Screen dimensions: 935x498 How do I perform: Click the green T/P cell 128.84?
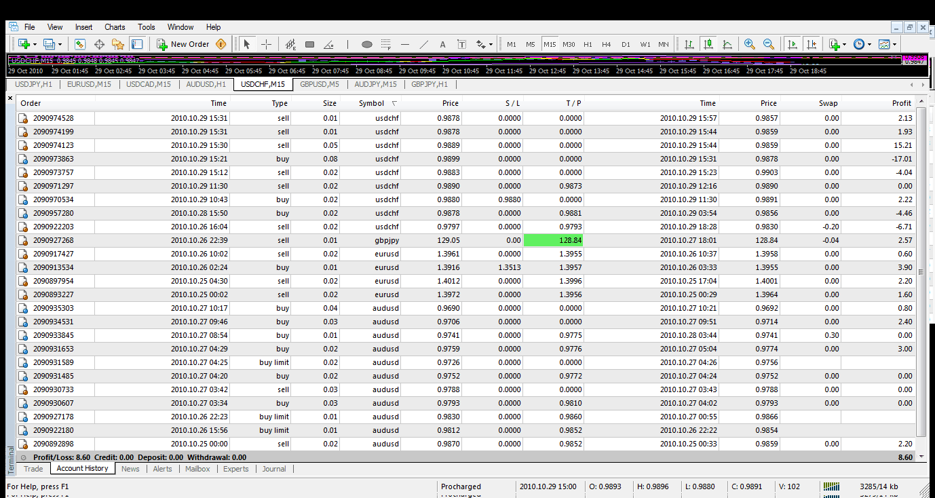coord(553,240)
